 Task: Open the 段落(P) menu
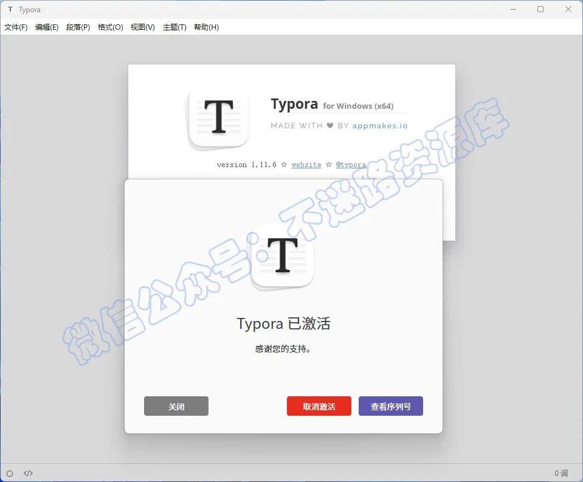tap(78, 27)
